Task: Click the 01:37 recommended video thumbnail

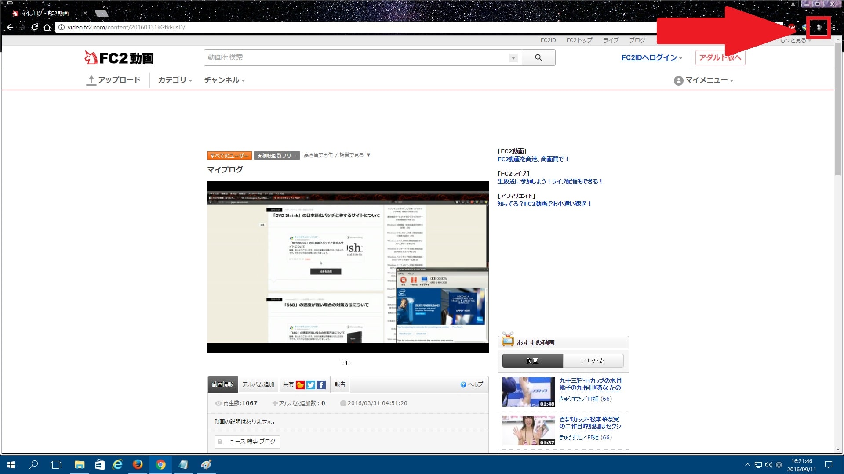Action: (x=529, y=431)
